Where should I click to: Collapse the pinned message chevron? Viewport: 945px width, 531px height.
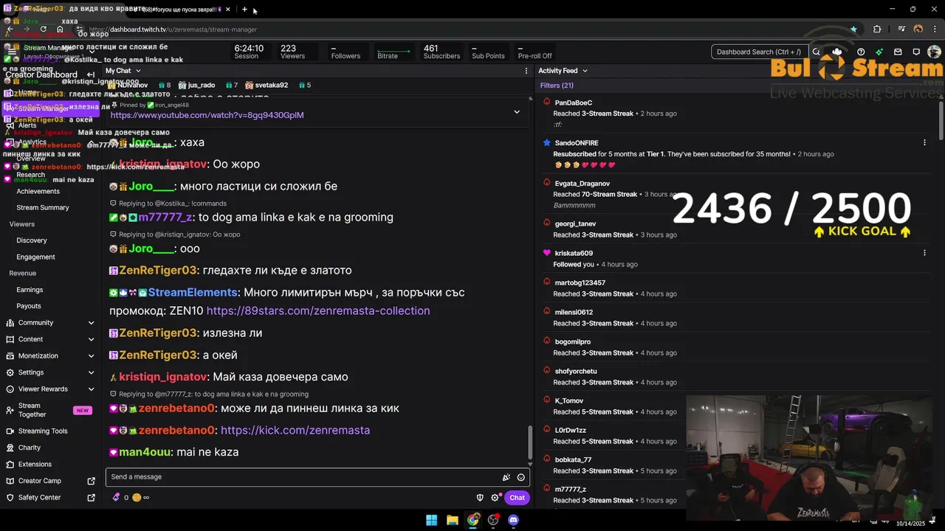click(x=517, y=112)
